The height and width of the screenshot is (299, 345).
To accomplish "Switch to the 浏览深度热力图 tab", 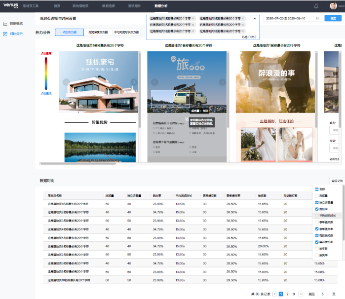I will click(98, 32).
